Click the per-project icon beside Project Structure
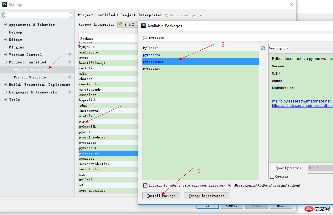Image resolution: width=333 pixels, height=215 pixels. [x=70, y=77]
